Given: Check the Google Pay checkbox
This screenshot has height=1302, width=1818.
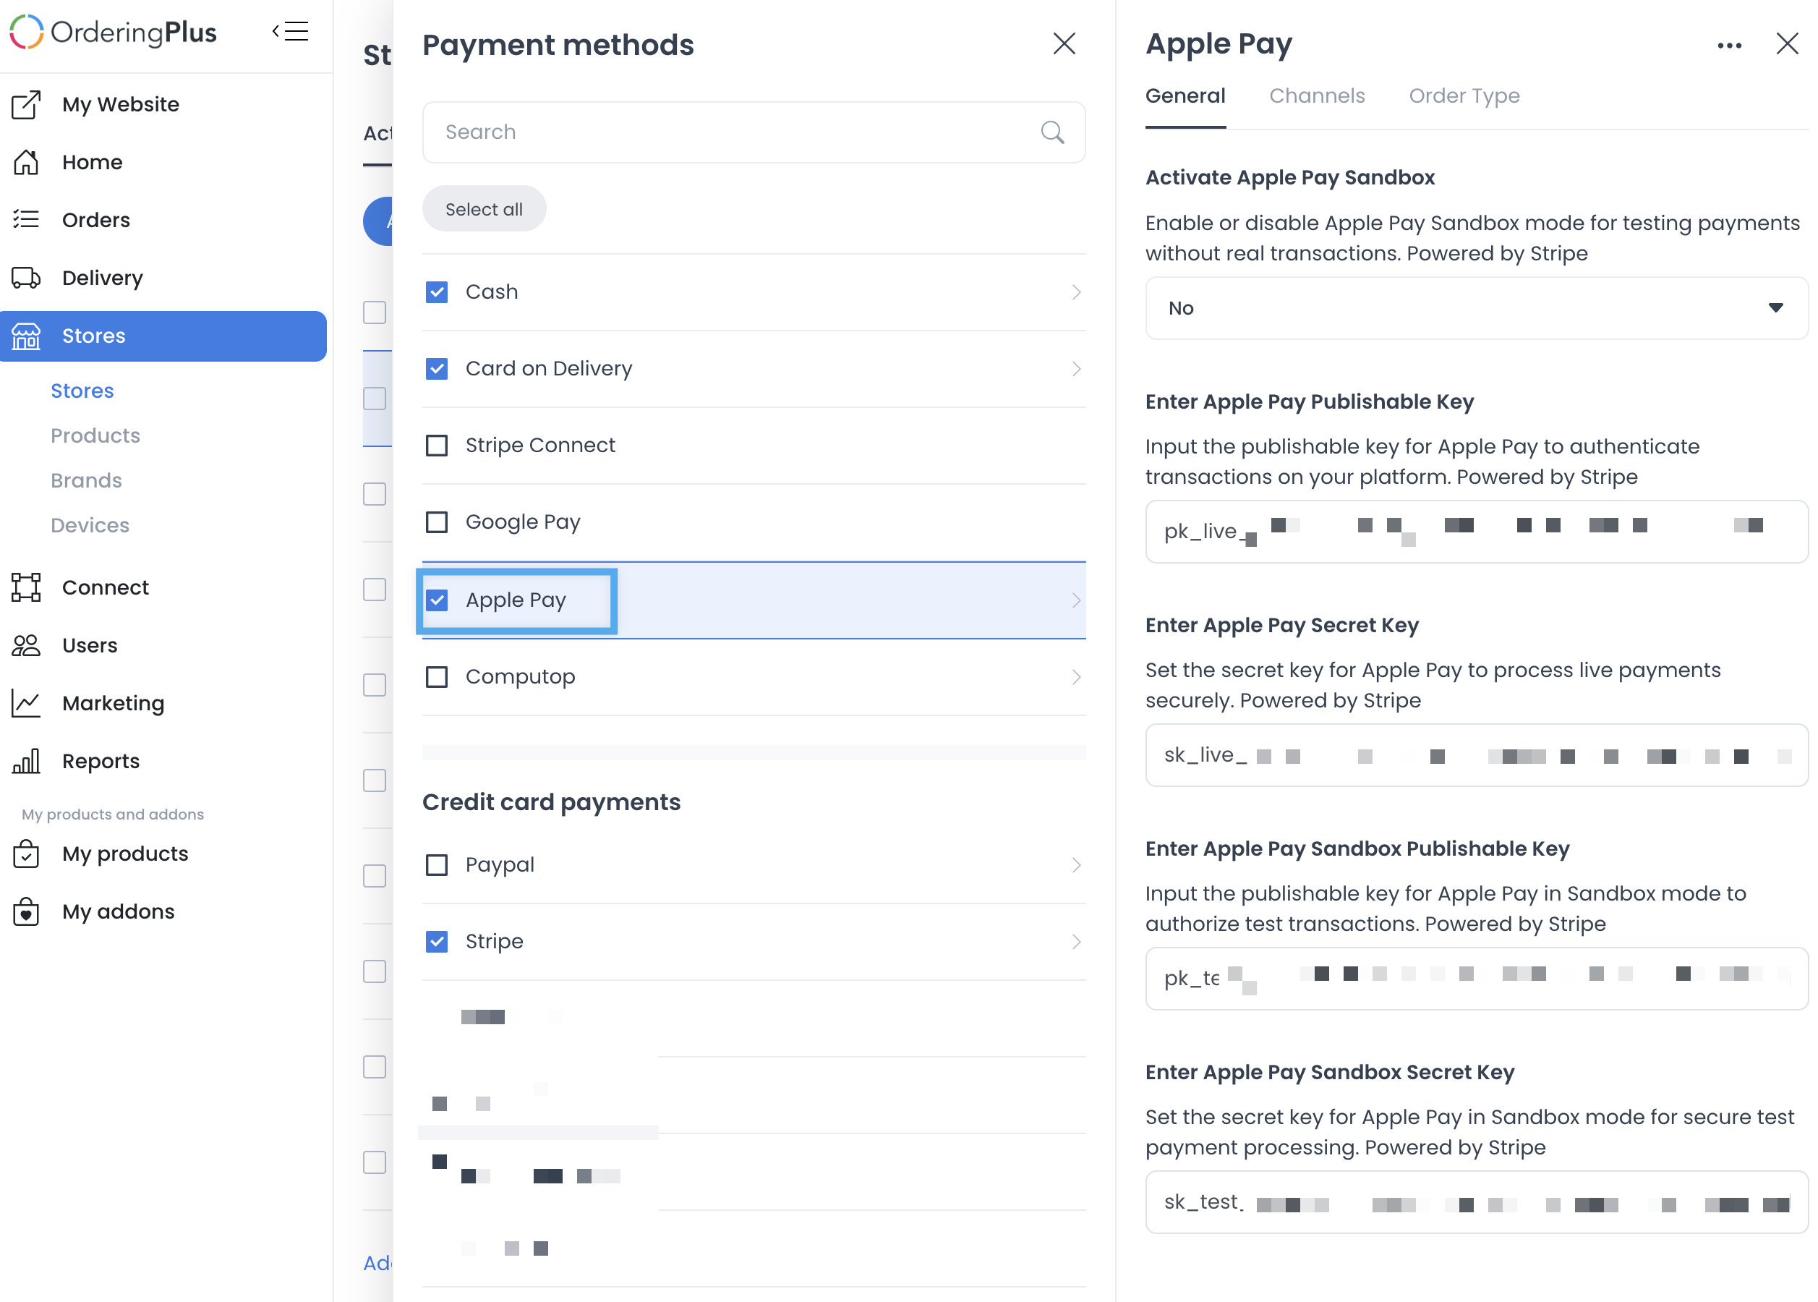Looking at the screenshot, I should pos(437,522).
